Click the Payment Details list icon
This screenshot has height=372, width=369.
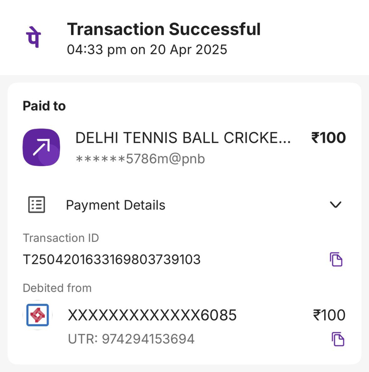pos(36,205)
